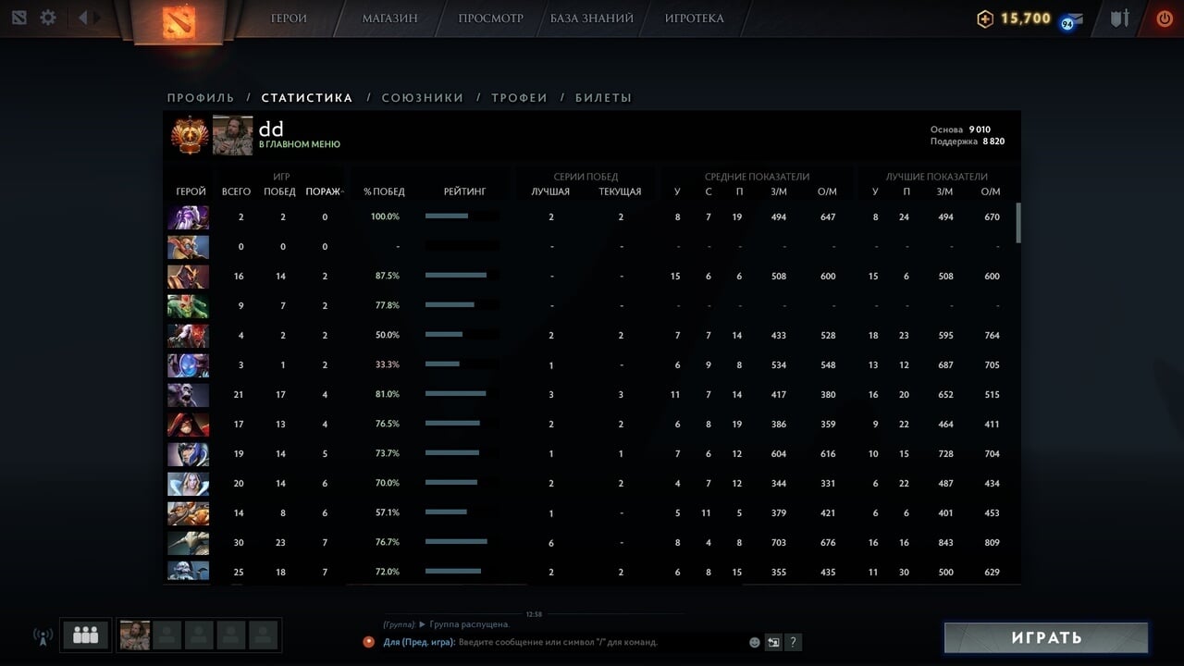The width and height of the screenshot is (1184, 666).
Task: Click the rating bar in 87.5% row
Action: pyautogui.click(x=462, y=276)
